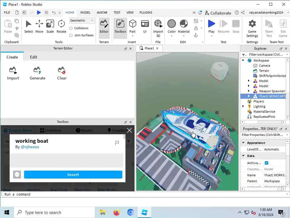This screenshot has width=290, height=218.
Task: Expand the Weapon Spawner! model
Action: pyautogui.click(x=249, y=91)
